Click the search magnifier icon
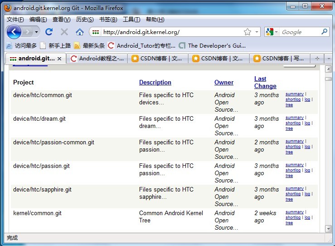Image resolution: width=335 pixels, height=246 pixels. (324, 32)
